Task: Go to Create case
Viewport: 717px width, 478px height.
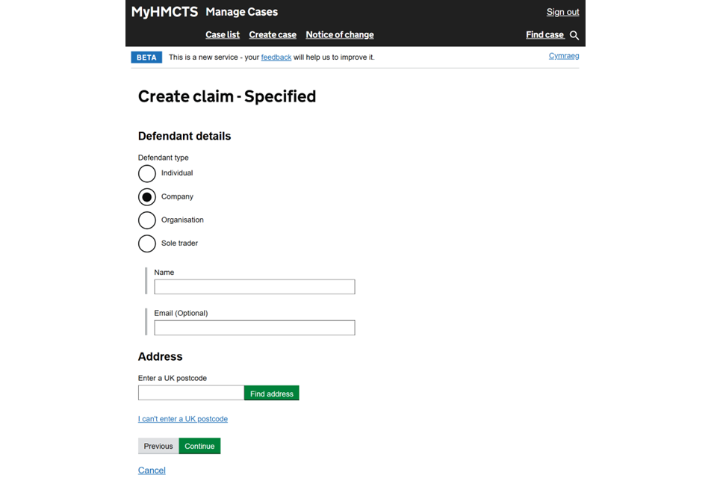Action: tap(273, 35)
